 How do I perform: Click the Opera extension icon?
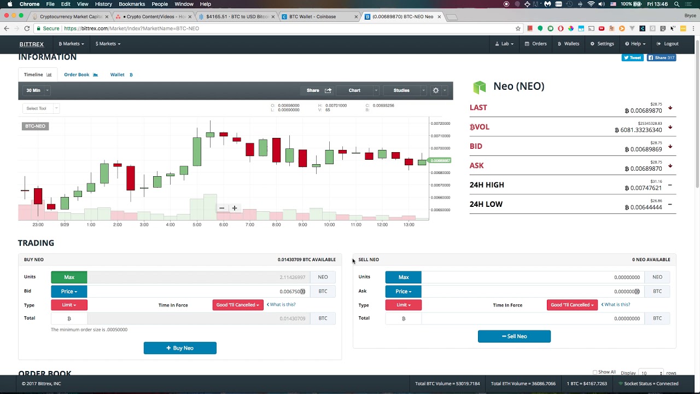(560, 28)
